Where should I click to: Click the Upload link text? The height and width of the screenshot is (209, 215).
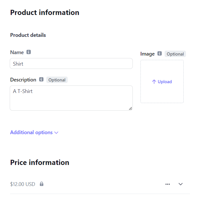165,82
